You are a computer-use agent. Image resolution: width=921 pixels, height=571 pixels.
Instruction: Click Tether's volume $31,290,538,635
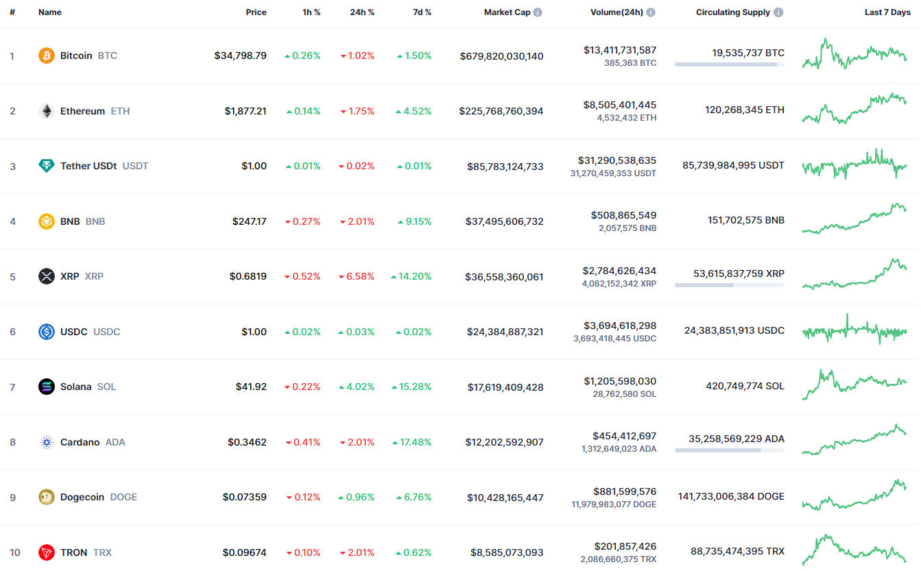[617, 160]
